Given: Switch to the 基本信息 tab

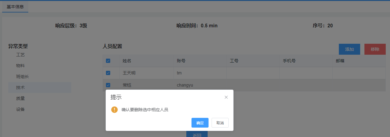Looking at the screenshot, I should pyautogui.click(x=15, y=7).
